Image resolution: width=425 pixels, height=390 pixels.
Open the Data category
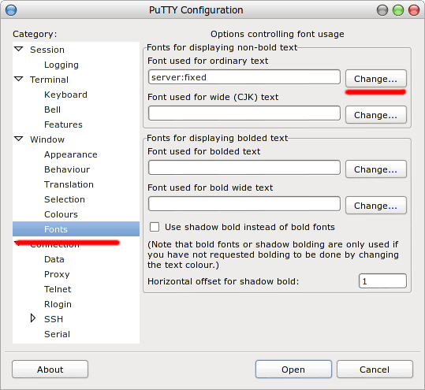pos(54,259)
